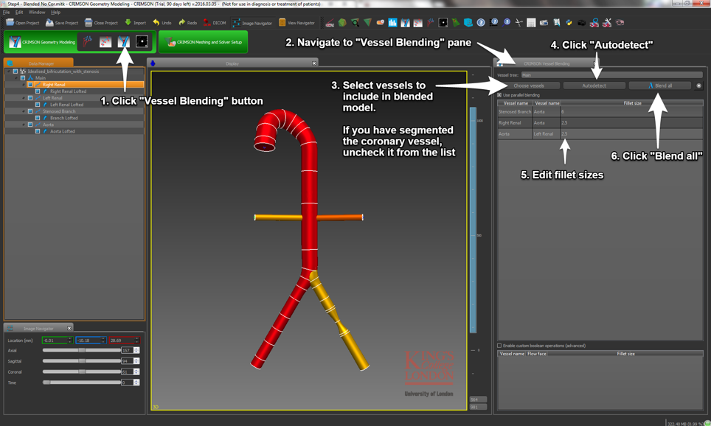Toggle visibility of Aorta Lofted node
The width and height of the screenshot is (711, 426).
(38, 131)
